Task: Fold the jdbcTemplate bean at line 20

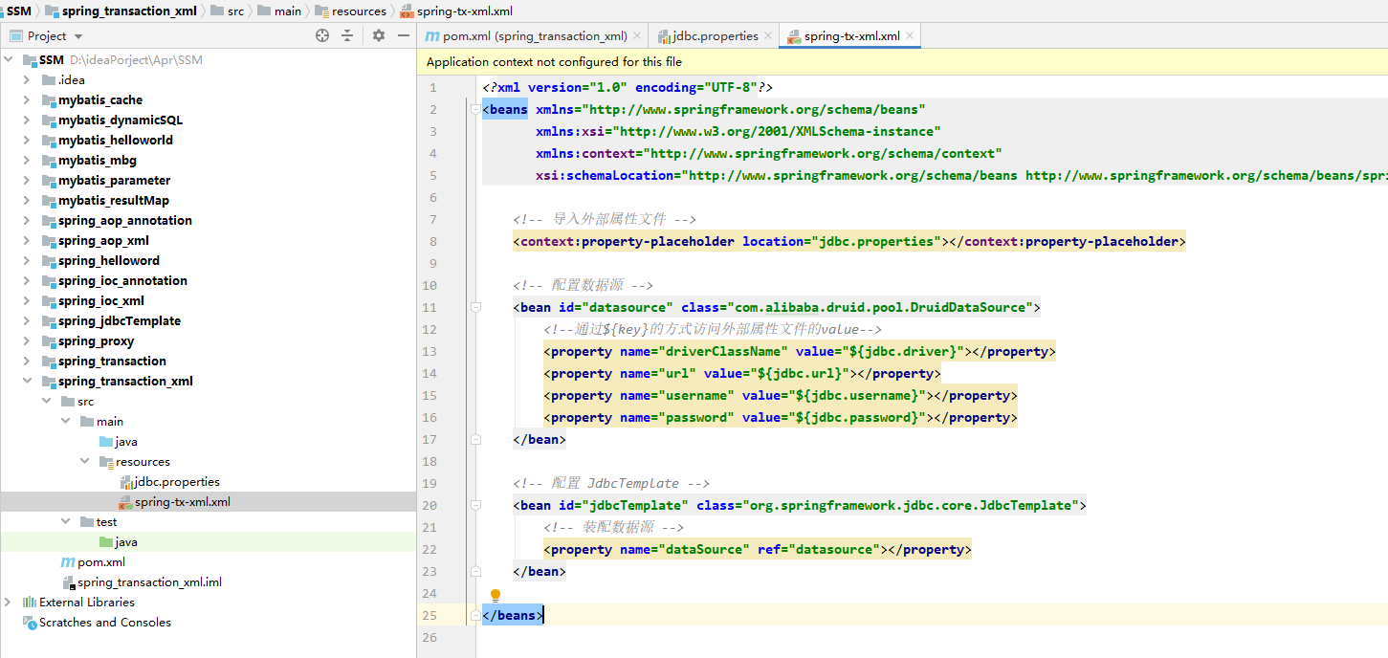Action: [x=475, y=506]
